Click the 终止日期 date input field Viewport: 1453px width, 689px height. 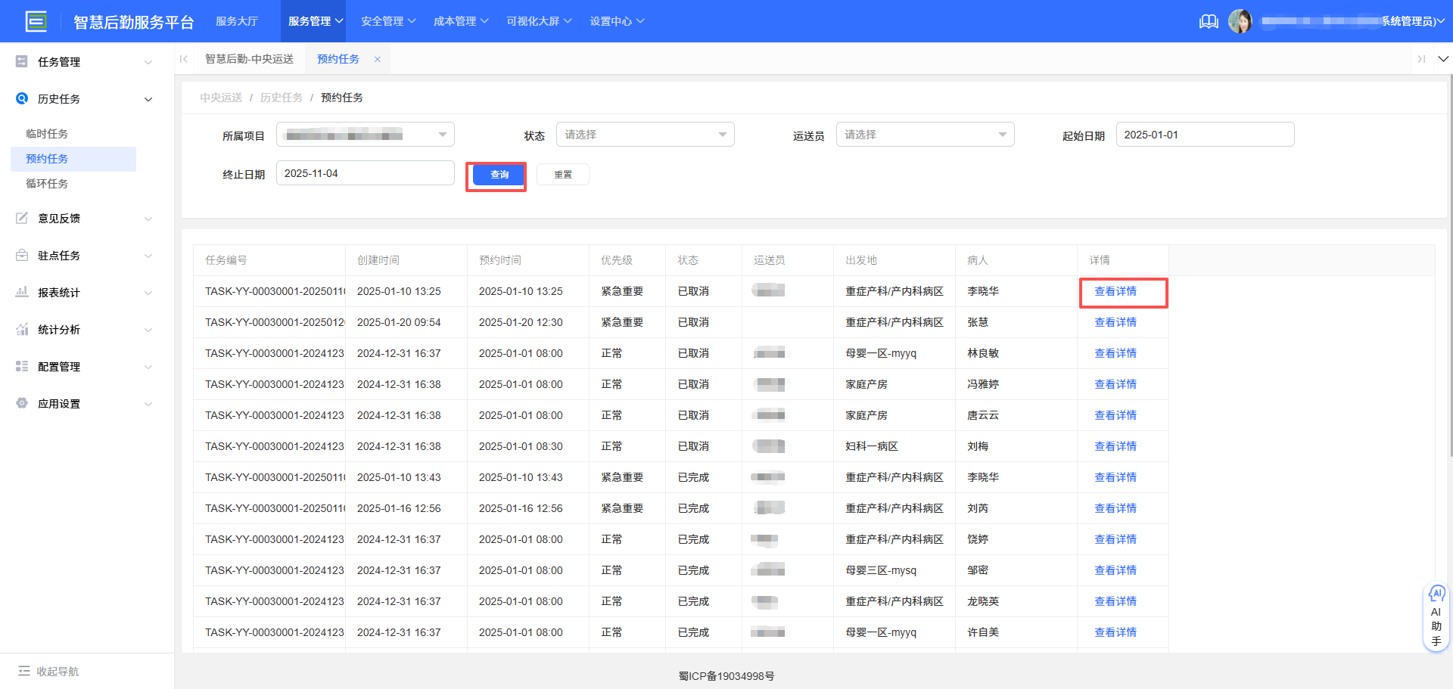pyautogui.click(x=365, y=172)
